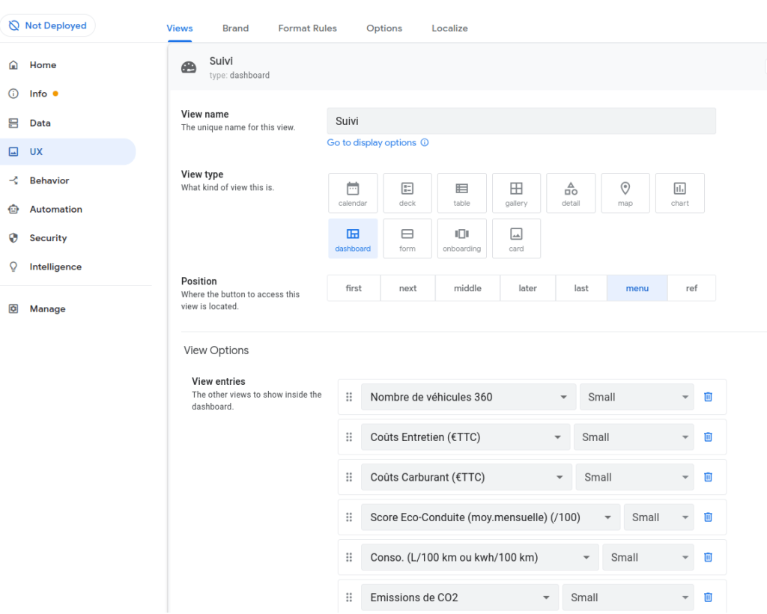Viewport: 767px width, 614px height.
Task: Select the chart view type
Action: pos(680,193)
